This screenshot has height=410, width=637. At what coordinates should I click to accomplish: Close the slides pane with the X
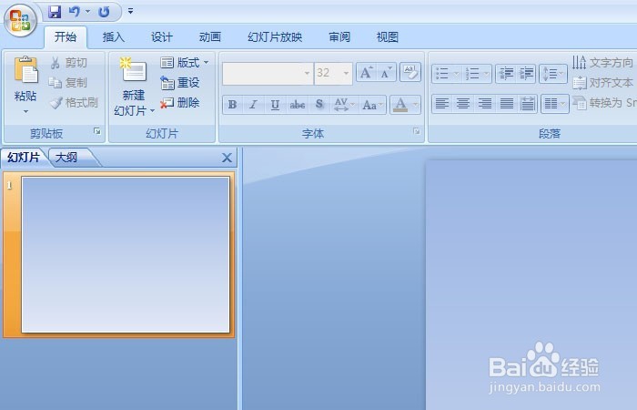pos(227,158)
